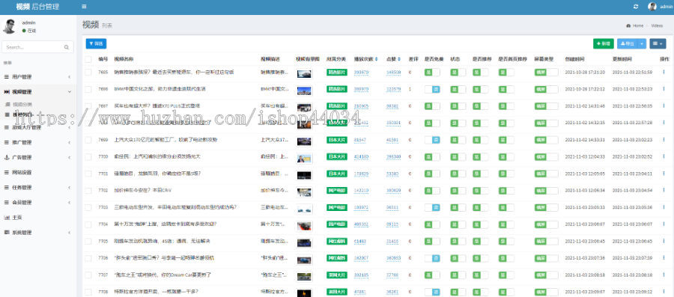674x297 pixels.
Task: View cover thumbnail of video 7695
Action: pos(304,73)
